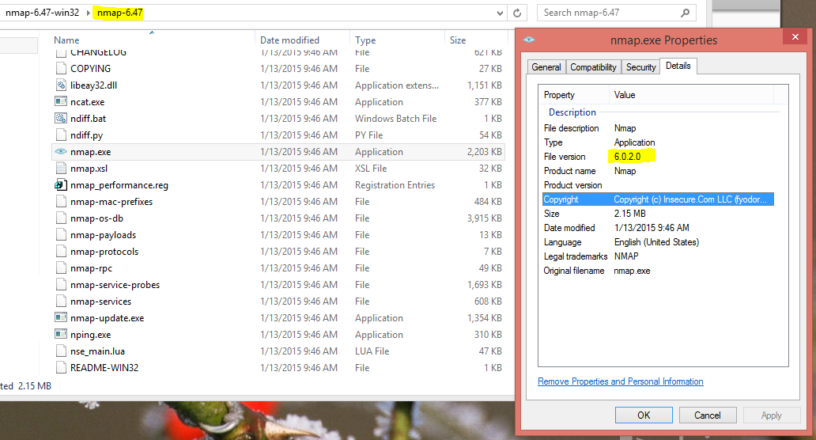816x440 pixels.
Task: Switch to the General tab
Action: (x=546, y=67)
